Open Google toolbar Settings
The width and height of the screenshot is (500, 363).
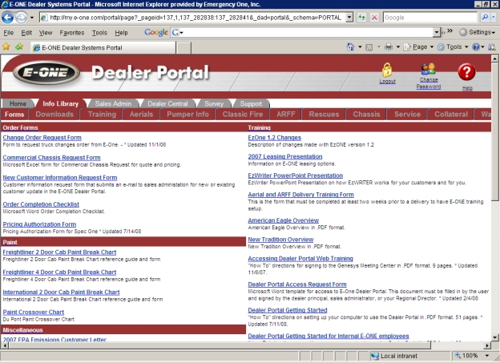tap(477, 32)
